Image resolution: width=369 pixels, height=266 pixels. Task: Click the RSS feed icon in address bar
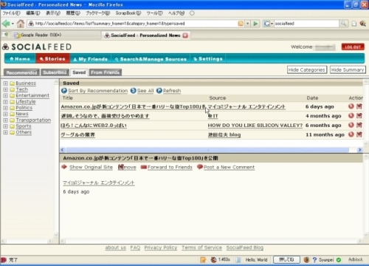pyautogui.click(x=241, y=24)
